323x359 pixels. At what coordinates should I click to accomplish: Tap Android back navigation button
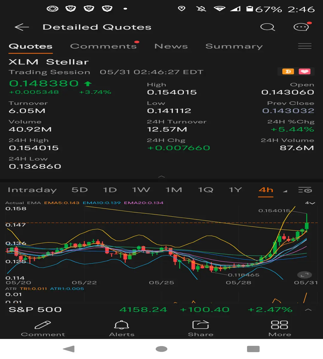tap(69, 349)
